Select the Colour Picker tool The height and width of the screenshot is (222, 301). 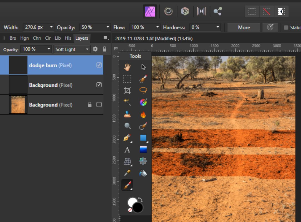pos(127,173)
